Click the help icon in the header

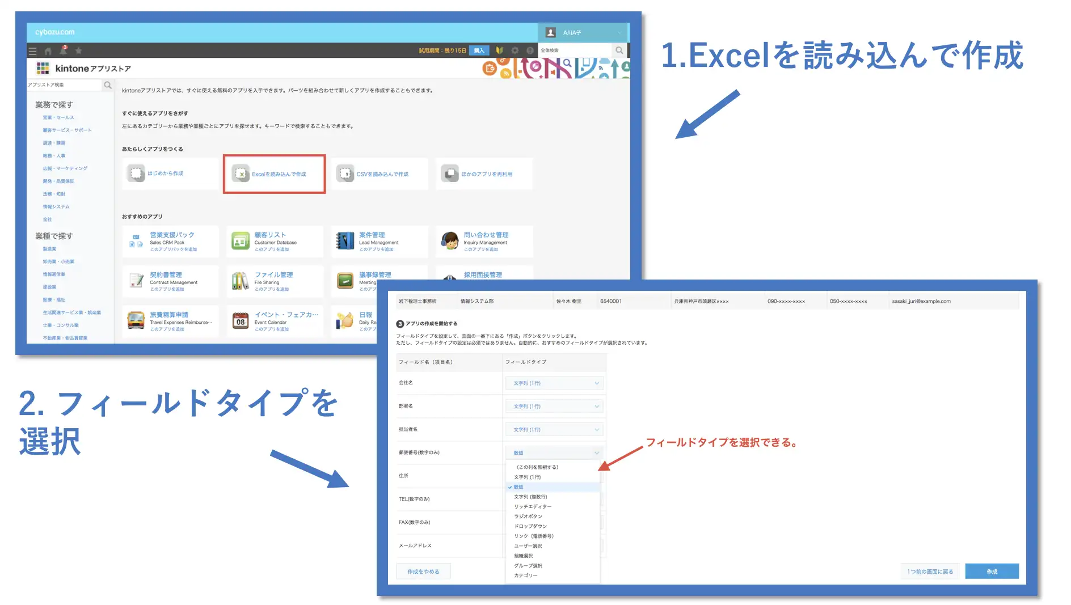coord(529,50)
